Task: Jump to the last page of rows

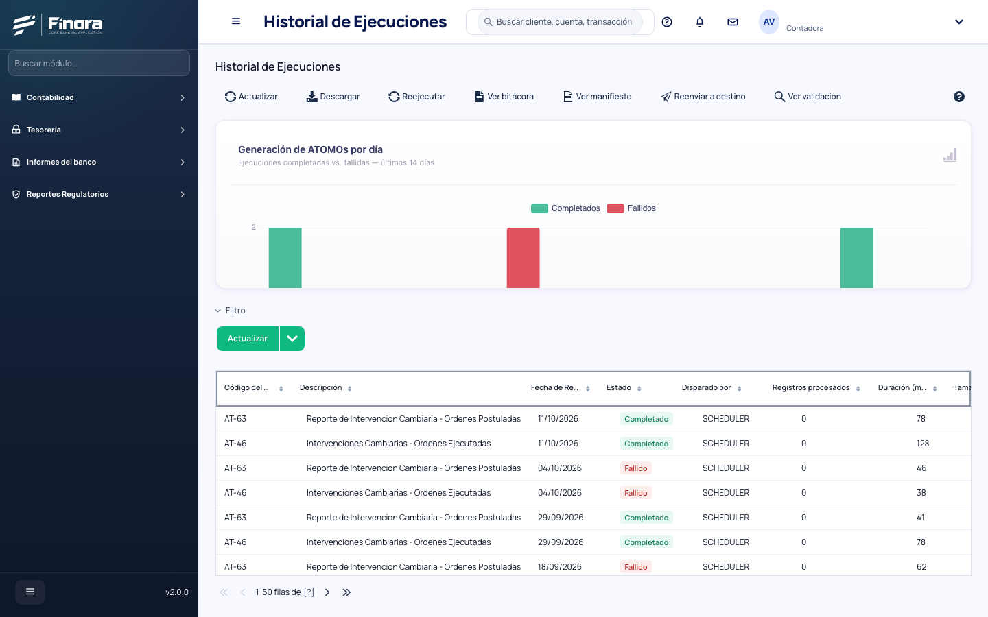Action: click(x=346, y=592)
